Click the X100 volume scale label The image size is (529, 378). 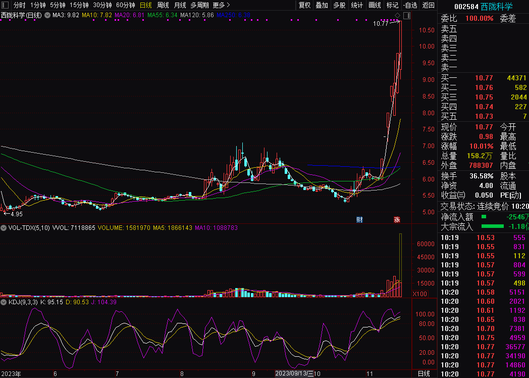pos(420,294)
